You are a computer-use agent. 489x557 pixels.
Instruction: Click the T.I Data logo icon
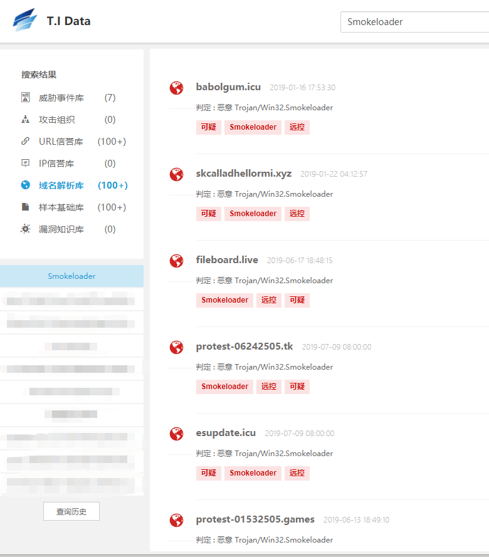pos(25,21)
